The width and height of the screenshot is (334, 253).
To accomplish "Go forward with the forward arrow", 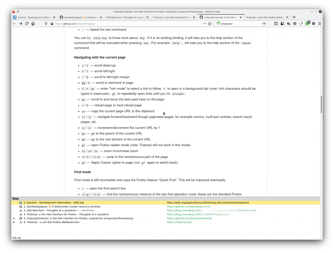I will click(x=21, y=24).
